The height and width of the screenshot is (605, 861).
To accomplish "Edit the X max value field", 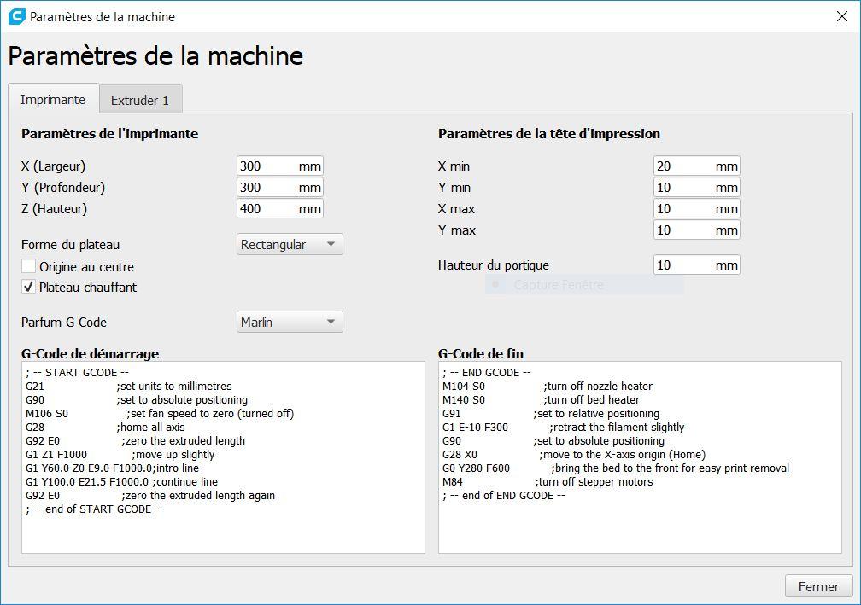I will pos(697,209).
